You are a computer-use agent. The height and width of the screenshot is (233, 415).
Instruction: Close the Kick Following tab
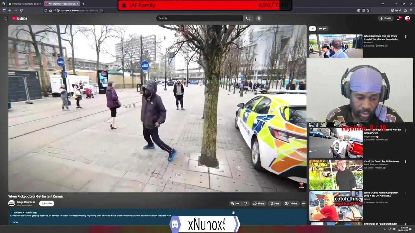(41, 4)
